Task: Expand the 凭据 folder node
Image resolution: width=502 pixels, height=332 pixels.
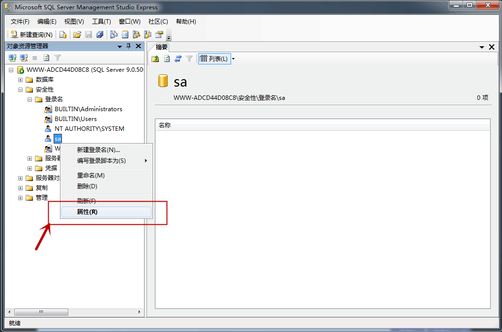Action: click(x=30, y=168)
